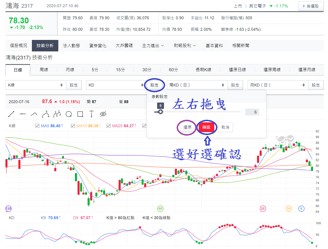This screenshot has height=249, width=328.
Task: Switch to the 5分 chart tab
Action: (95, 70)
